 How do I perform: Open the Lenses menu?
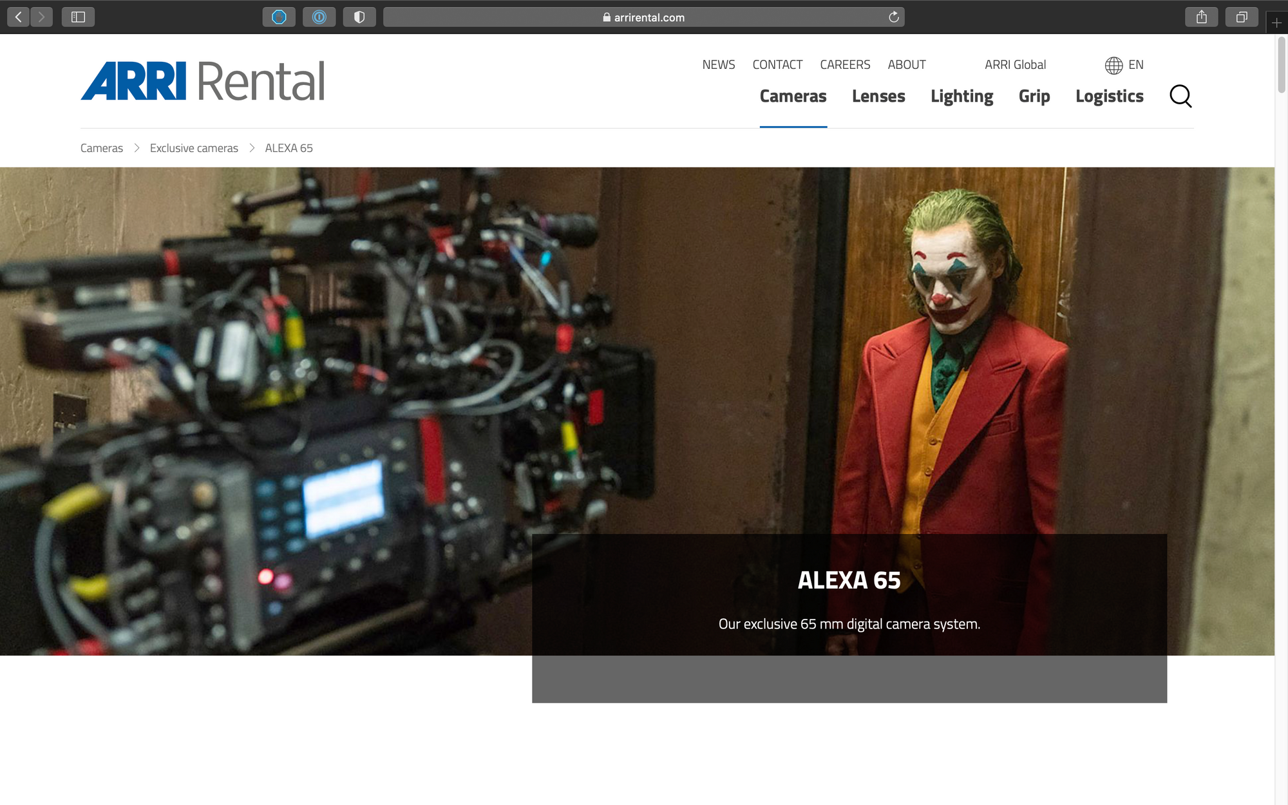[x=878, y=96]
